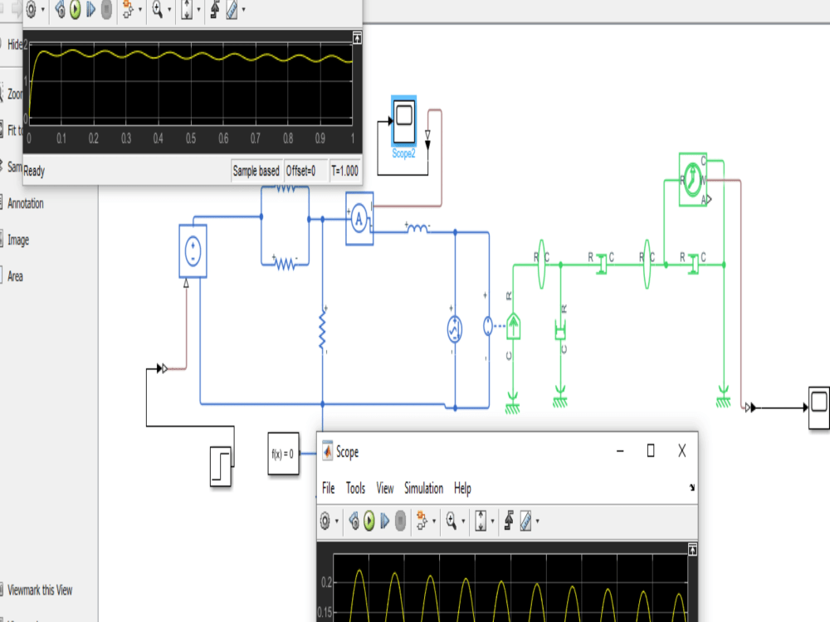Select the Ideal Rotational Motion Sensor block
Viewport: 830px width, 622px height.
(x=693, y=179)
